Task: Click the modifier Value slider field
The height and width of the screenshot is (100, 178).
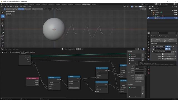Action: (x=169, y=59)
